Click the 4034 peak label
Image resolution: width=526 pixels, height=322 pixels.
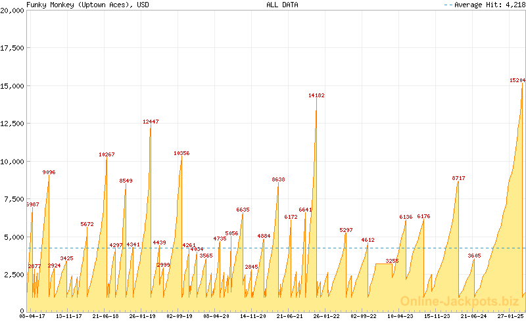[197, 249]
